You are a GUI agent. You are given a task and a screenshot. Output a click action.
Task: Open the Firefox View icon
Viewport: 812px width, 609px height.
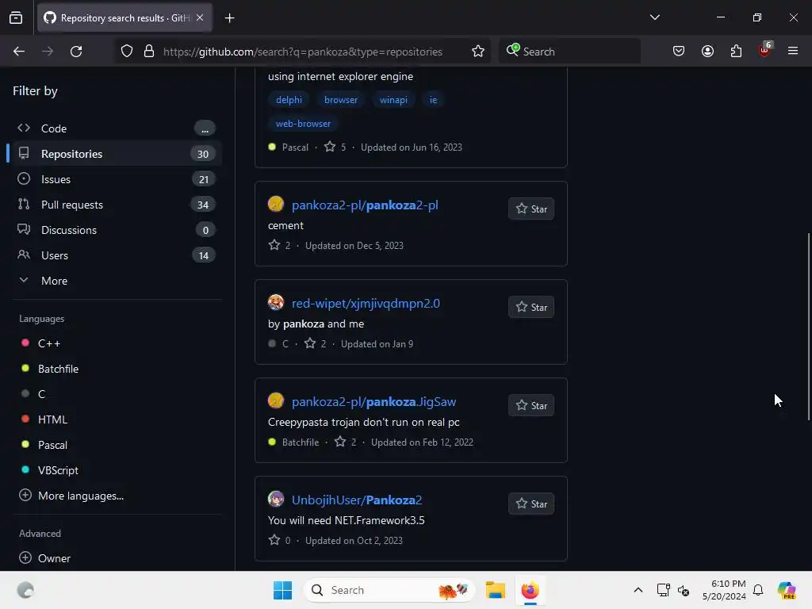pos(16,17)
